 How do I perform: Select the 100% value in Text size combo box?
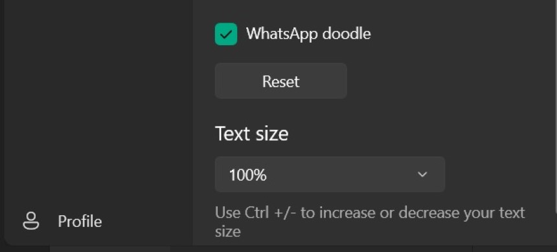click(247, 175)
